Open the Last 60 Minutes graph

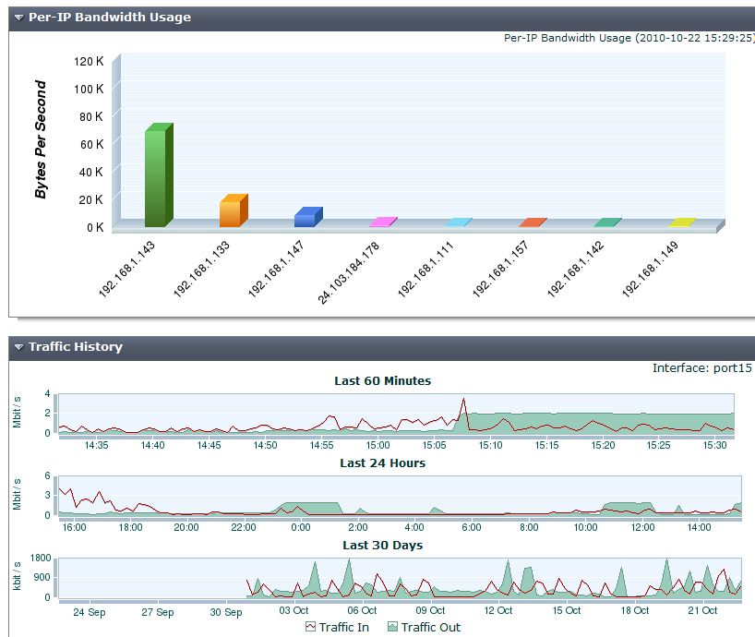[x=385, y=380]
